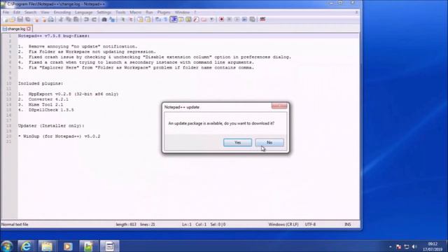The image size is (448, 252).
Task: Toggle Synchronize Horizontal Scrolling icon
Action: pyautogui.click(x=148, y=20)
